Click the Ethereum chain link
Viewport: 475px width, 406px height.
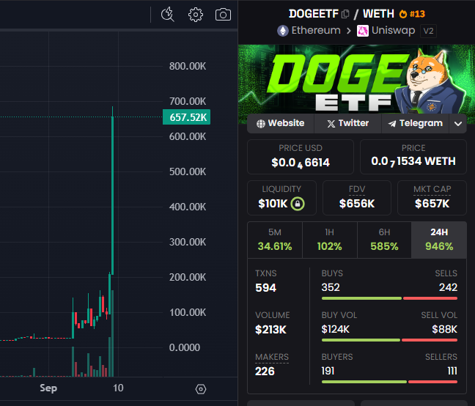click(x=316, y=31)
